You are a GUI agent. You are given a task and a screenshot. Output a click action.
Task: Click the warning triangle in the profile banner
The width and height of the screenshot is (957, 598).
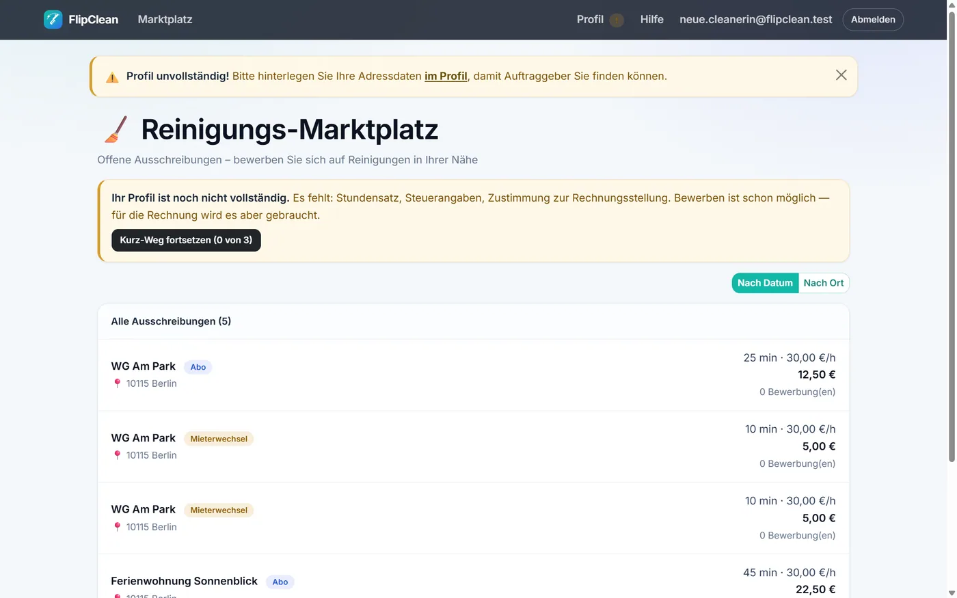[112, 77]
